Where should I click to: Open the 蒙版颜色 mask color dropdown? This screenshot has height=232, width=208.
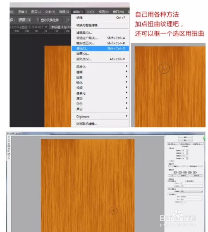click(x=191, y=191)
